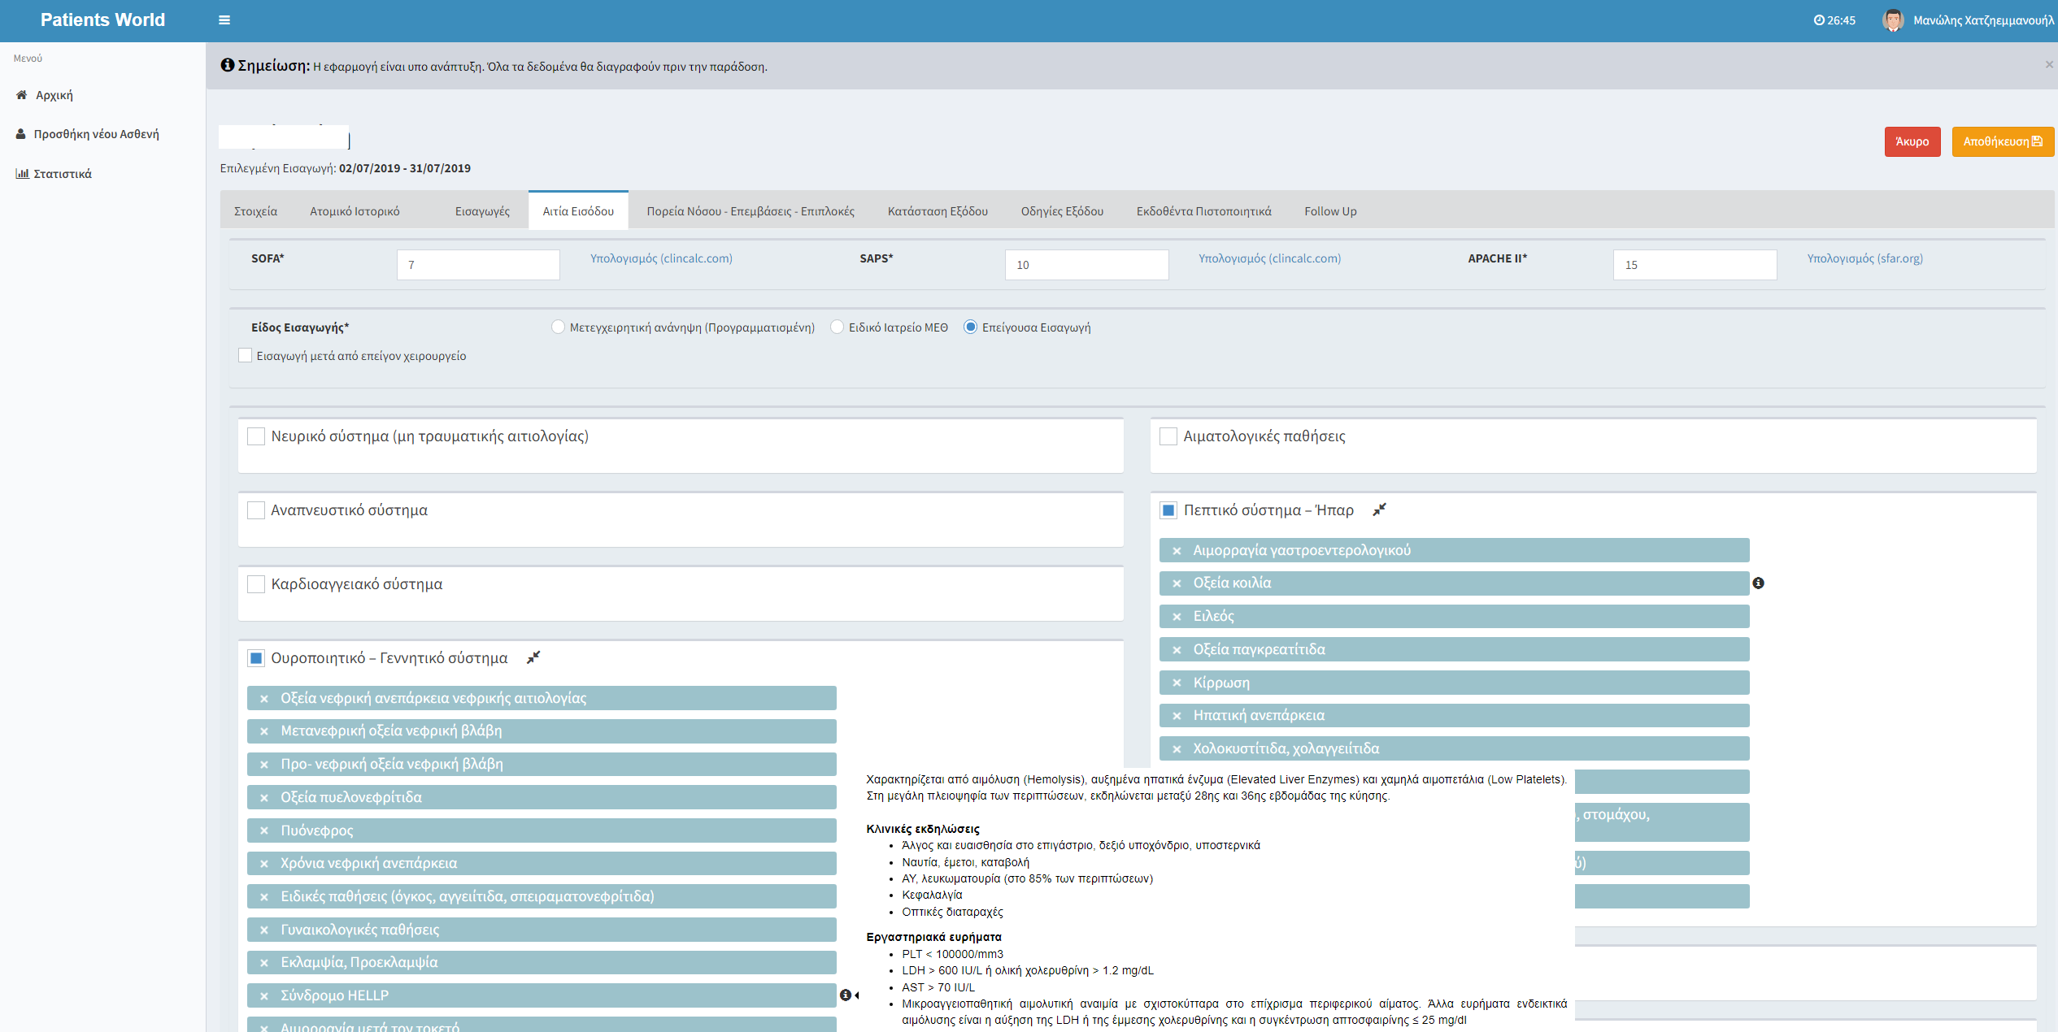Switch to the Ατομικό Ιστορικό tab
The width and height of the screenshot is (2058, 1032).
coord(355,211)
